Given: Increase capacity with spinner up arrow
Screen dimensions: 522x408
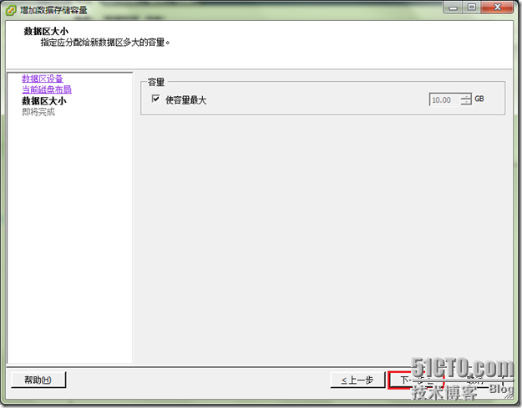Looking at the screenshot, I should tap(466, 97).
